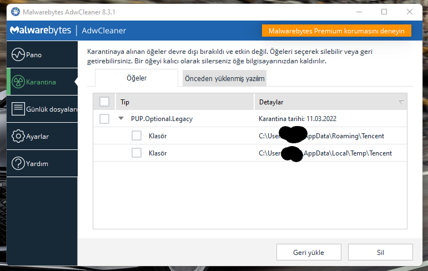Viewport: 428px width, 271px height.
Task: Click the Günlük dosyaları list icon
Action: [x=18, y=109]
